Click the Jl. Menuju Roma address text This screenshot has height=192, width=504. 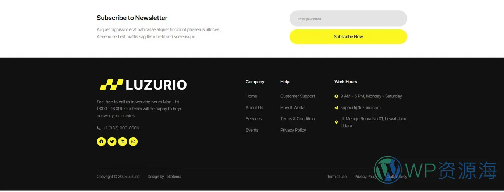[x=373, y=122]
